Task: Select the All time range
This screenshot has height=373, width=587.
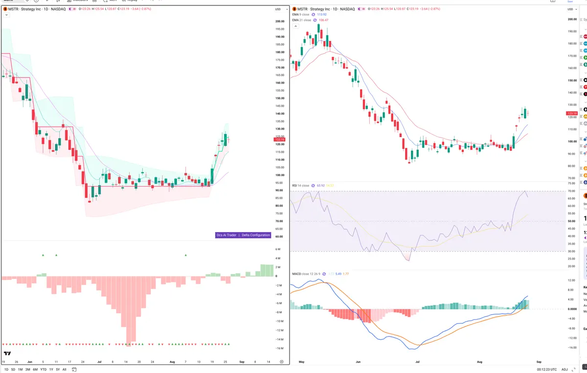Action: (65, 369)
